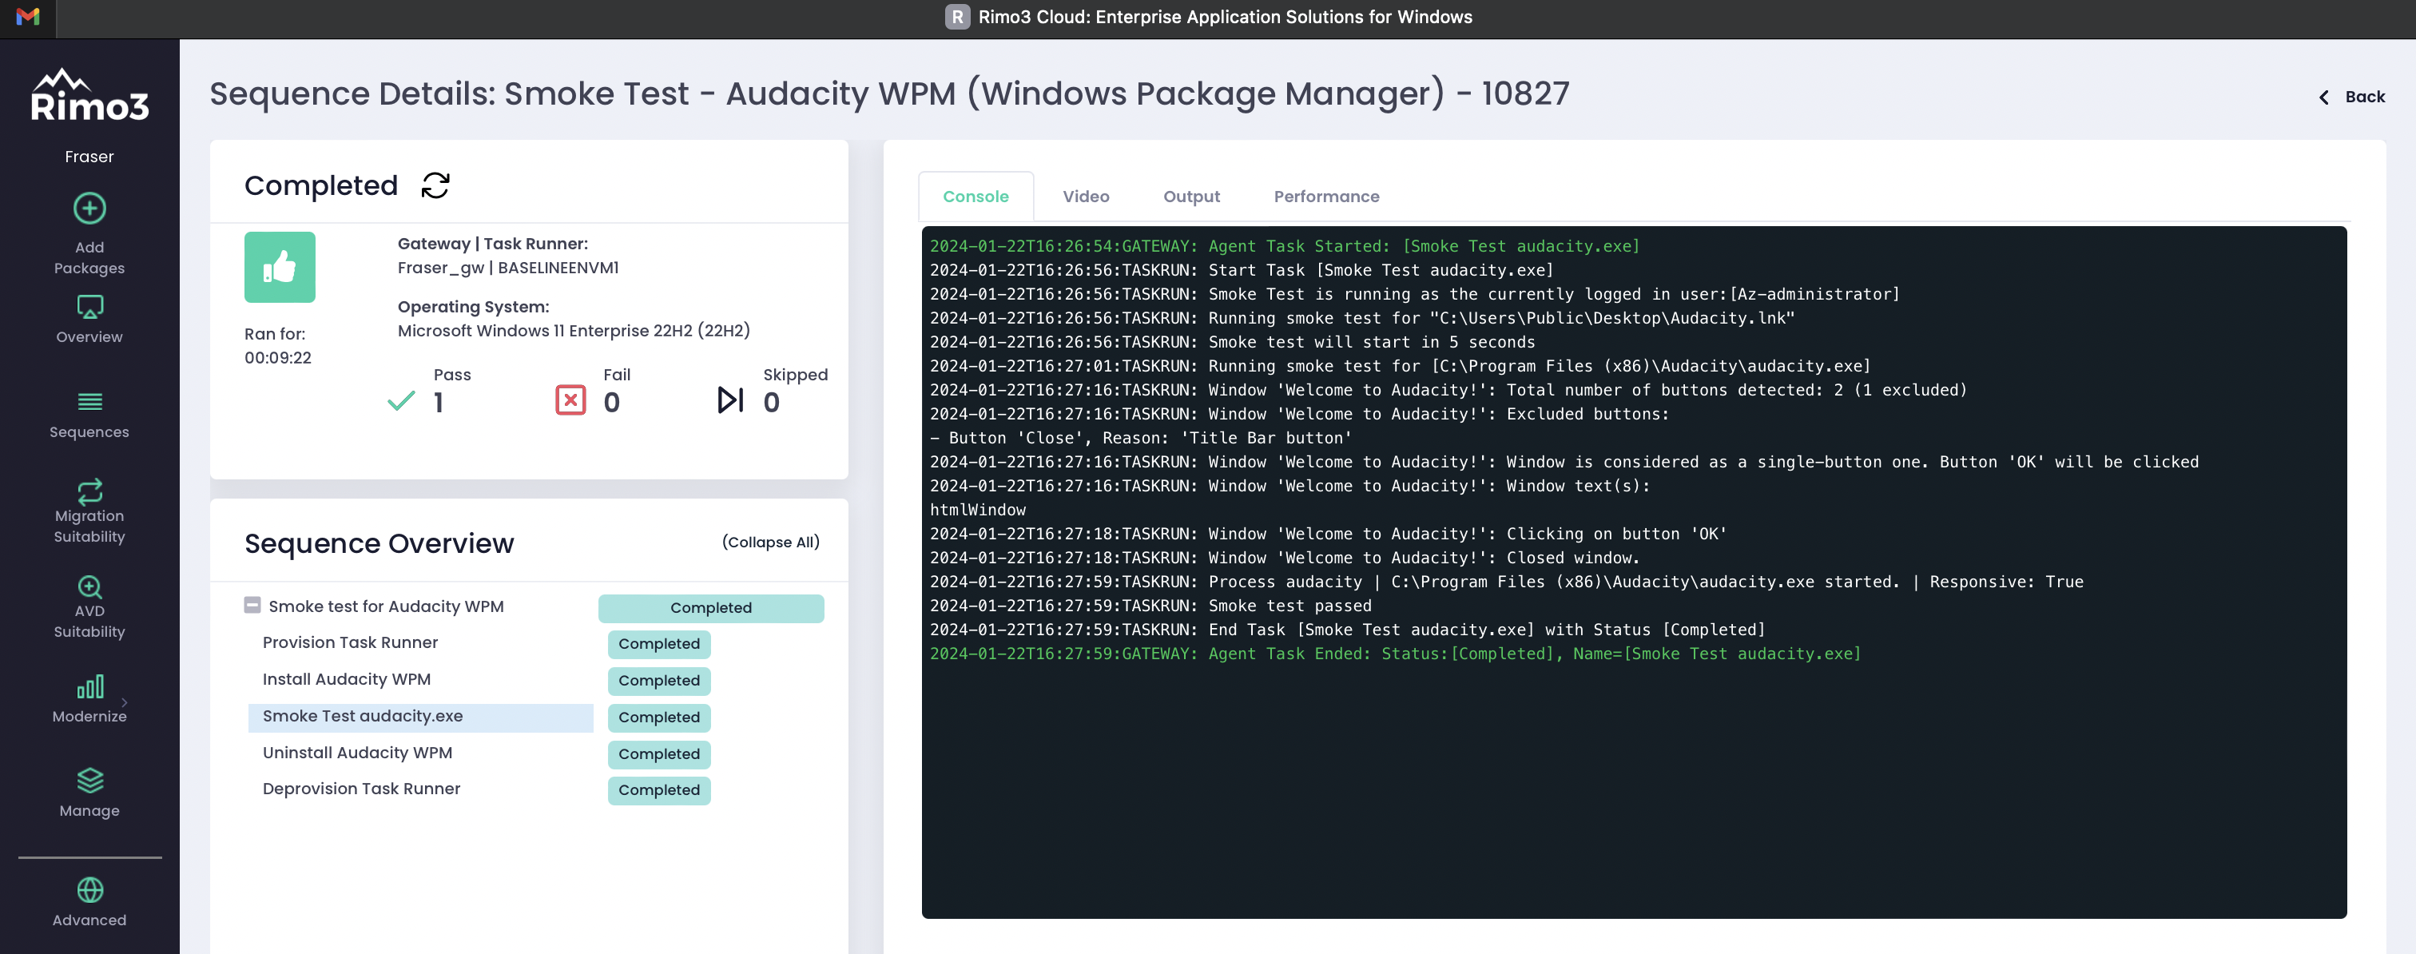Select Uninstall Audacity WPM step
Viewport: 2416px width, 954px height.
pyautogui.click(x=356, y=753)
